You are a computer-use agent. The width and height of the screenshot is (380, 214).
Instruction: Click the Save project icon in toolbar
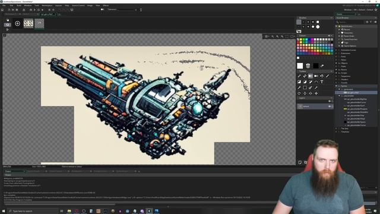click(x=17, y=10)
